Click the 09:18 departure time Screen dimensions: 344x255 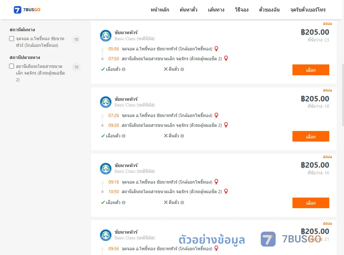[x=114, y=182]
